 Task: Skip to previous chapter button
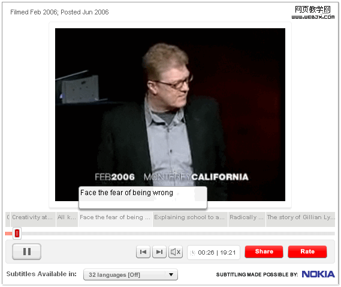click(x=143, y=252)
